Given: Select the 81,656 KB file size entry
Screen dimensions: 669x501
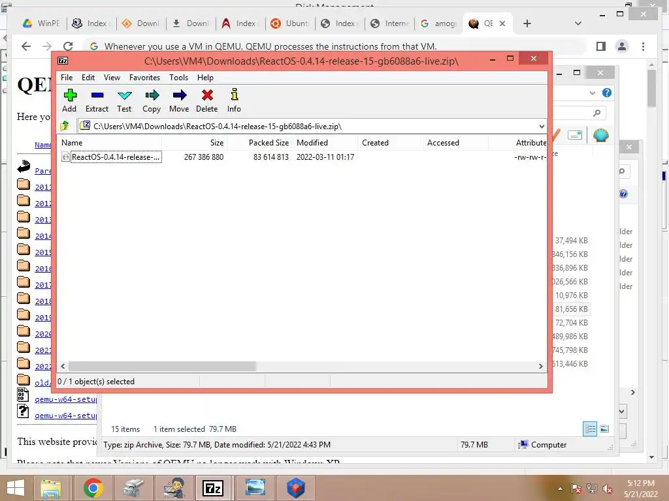Looking at the screenshot, I should tap(572, 309).
